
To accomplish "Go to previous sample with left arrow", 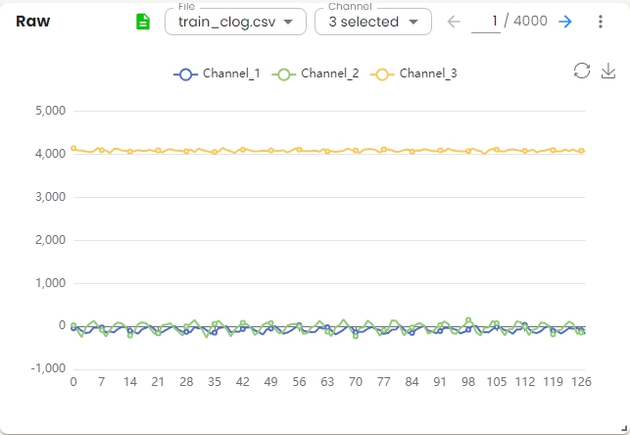I will tap(454, 22).
